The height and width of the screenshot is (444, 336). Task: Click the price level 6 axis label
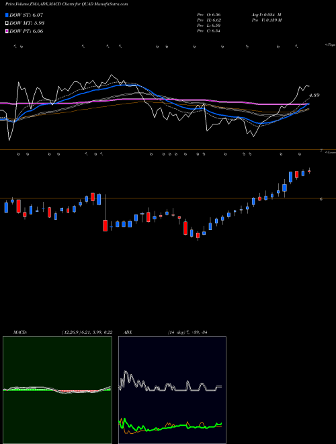click(x=321, y=199)
